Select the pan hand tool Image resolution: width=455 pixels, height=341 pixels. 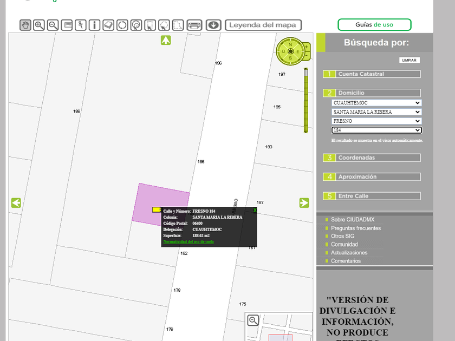(25, 25)
